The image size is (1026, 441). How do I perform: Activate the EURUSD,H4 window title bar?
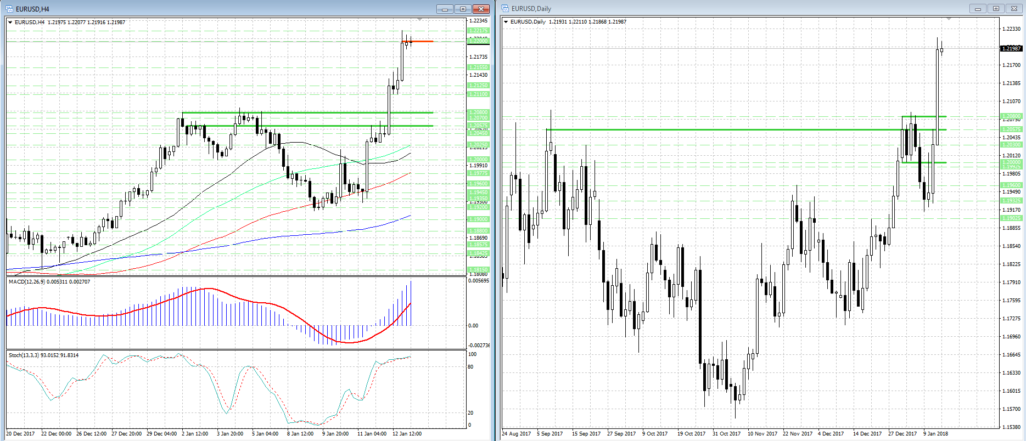tap(220, 9)
